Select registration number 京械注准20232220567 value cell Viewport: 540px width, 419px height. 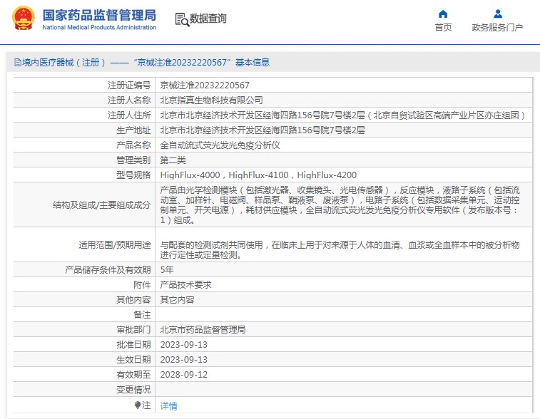[x=205, y=86]
